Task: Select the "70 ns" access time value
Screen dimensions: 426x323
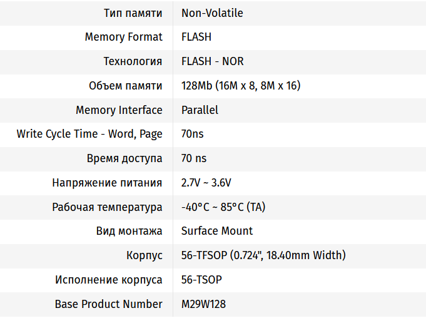Action: coord(194,158)
